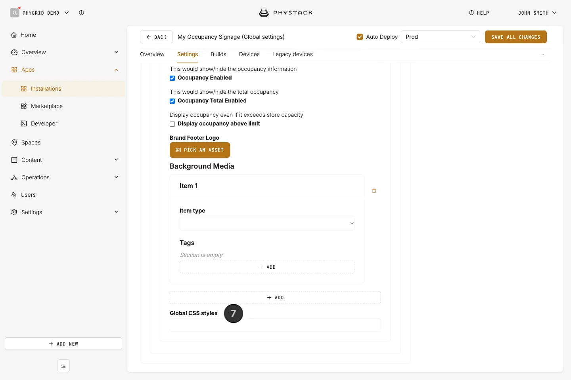Image resolution: width=571 pixels, height=380 pixels.
Task: Go back with the Back button
Action: pyautogui.click(x=156, y=37)
